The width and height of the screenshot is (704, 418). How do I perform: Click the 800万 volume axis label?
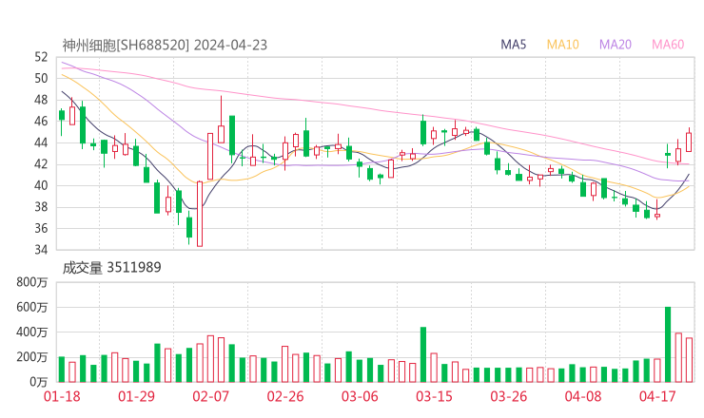pyautogui.click(x=32, y=282)
